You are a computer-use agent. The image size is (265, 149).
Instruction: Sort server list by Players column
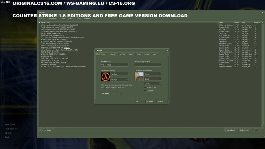pos(238,22)
